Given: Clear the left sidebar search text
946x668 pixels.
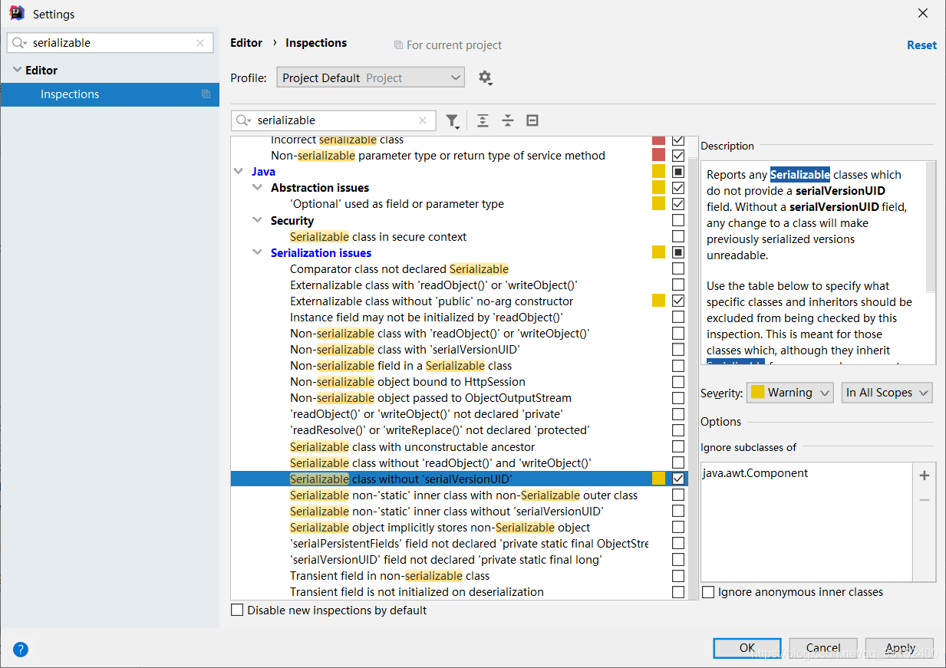Looking at the screenshot, I should (200, 43).
